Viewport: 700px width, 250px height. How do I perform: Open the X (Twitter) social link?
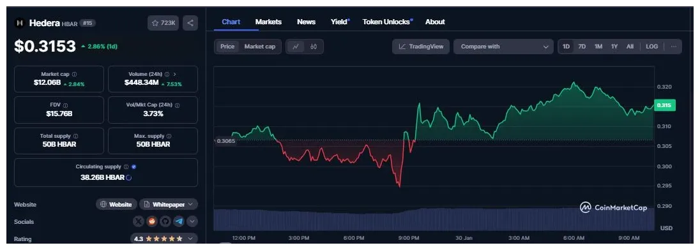[139, 221]
